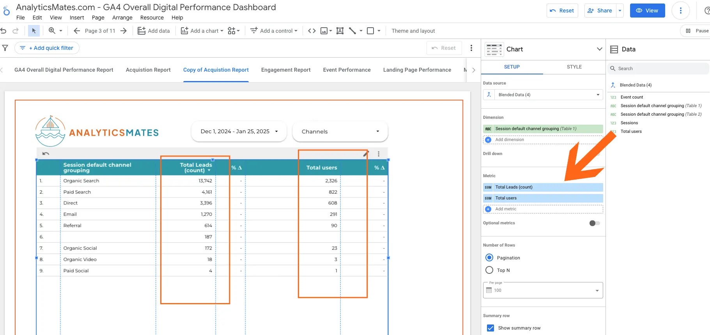The width and height of the screenshot is (710, 335).
Task: Switch to the SETUP tab
Action: 512,67
